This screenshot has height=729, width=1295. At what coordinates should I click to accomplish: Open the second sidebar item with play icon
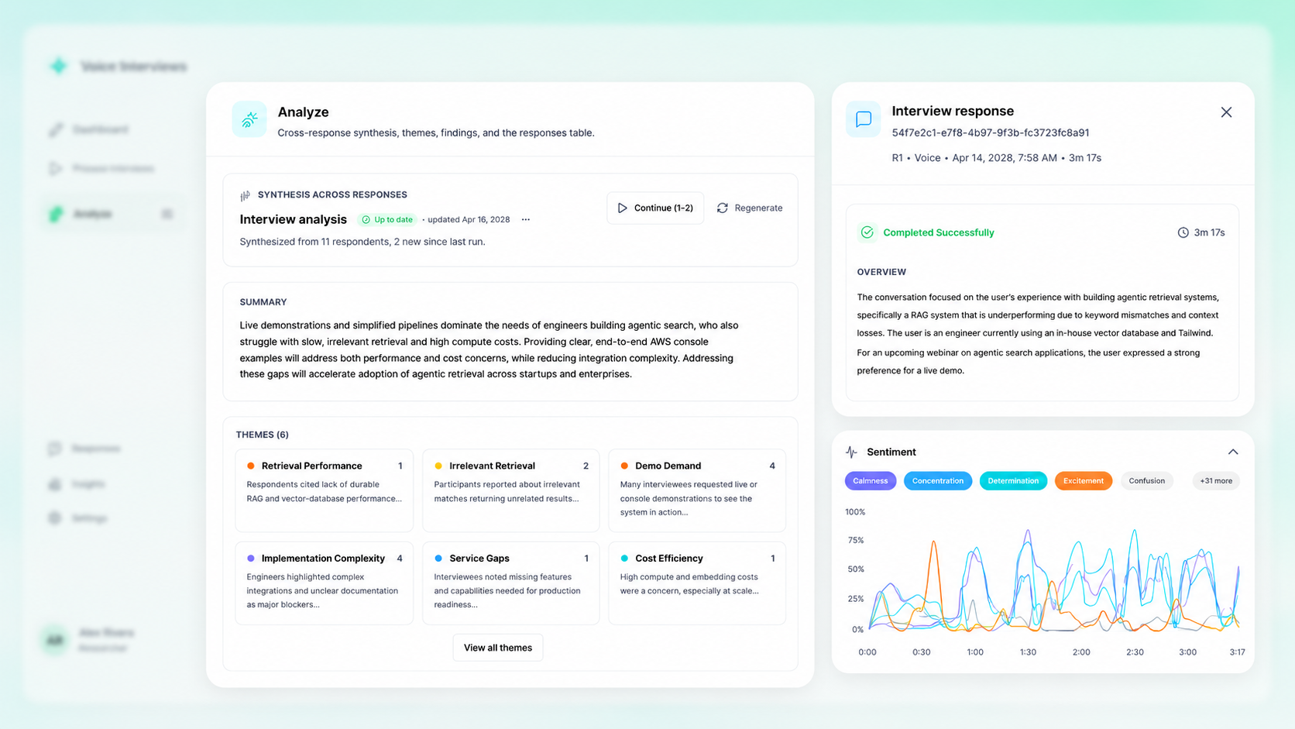point(102,168)
